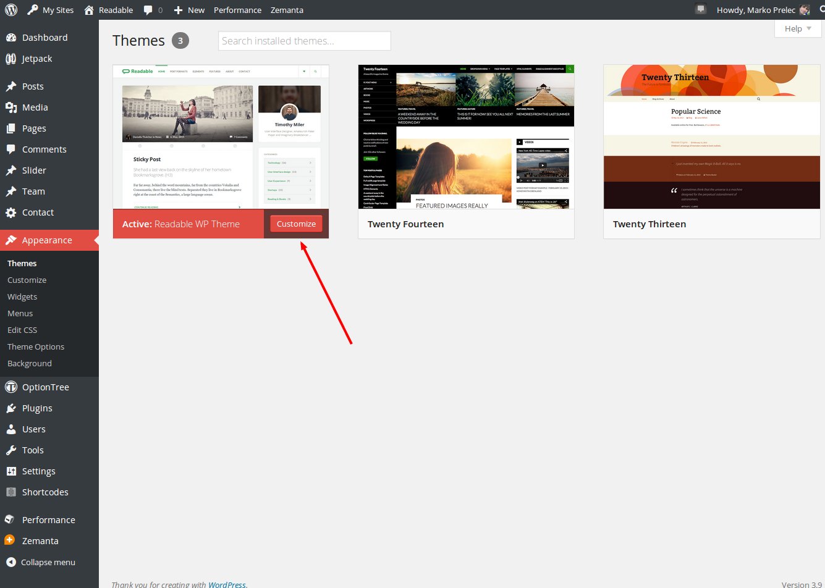Screen dimensions: 825x588
Task: Open Zemanta in top admin bar
Action: click(x=287, y=10)
